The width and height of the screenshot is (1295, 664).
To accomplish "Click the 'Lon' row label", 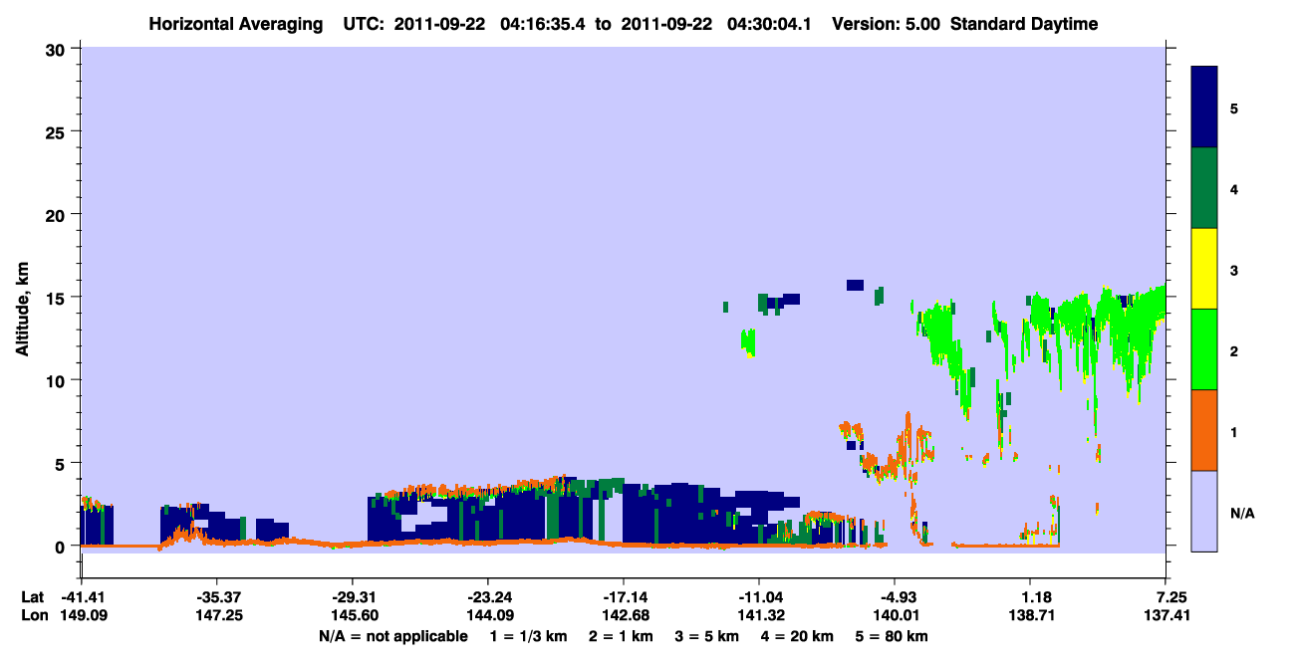I will point(33,616).
